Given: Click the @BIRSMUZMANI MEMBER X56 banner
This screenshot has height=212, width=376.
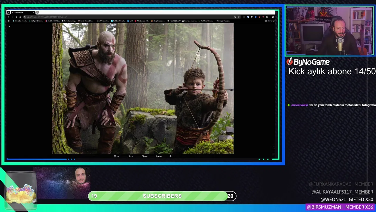Looking at the screenshot, I should click(x=340, y=207).
